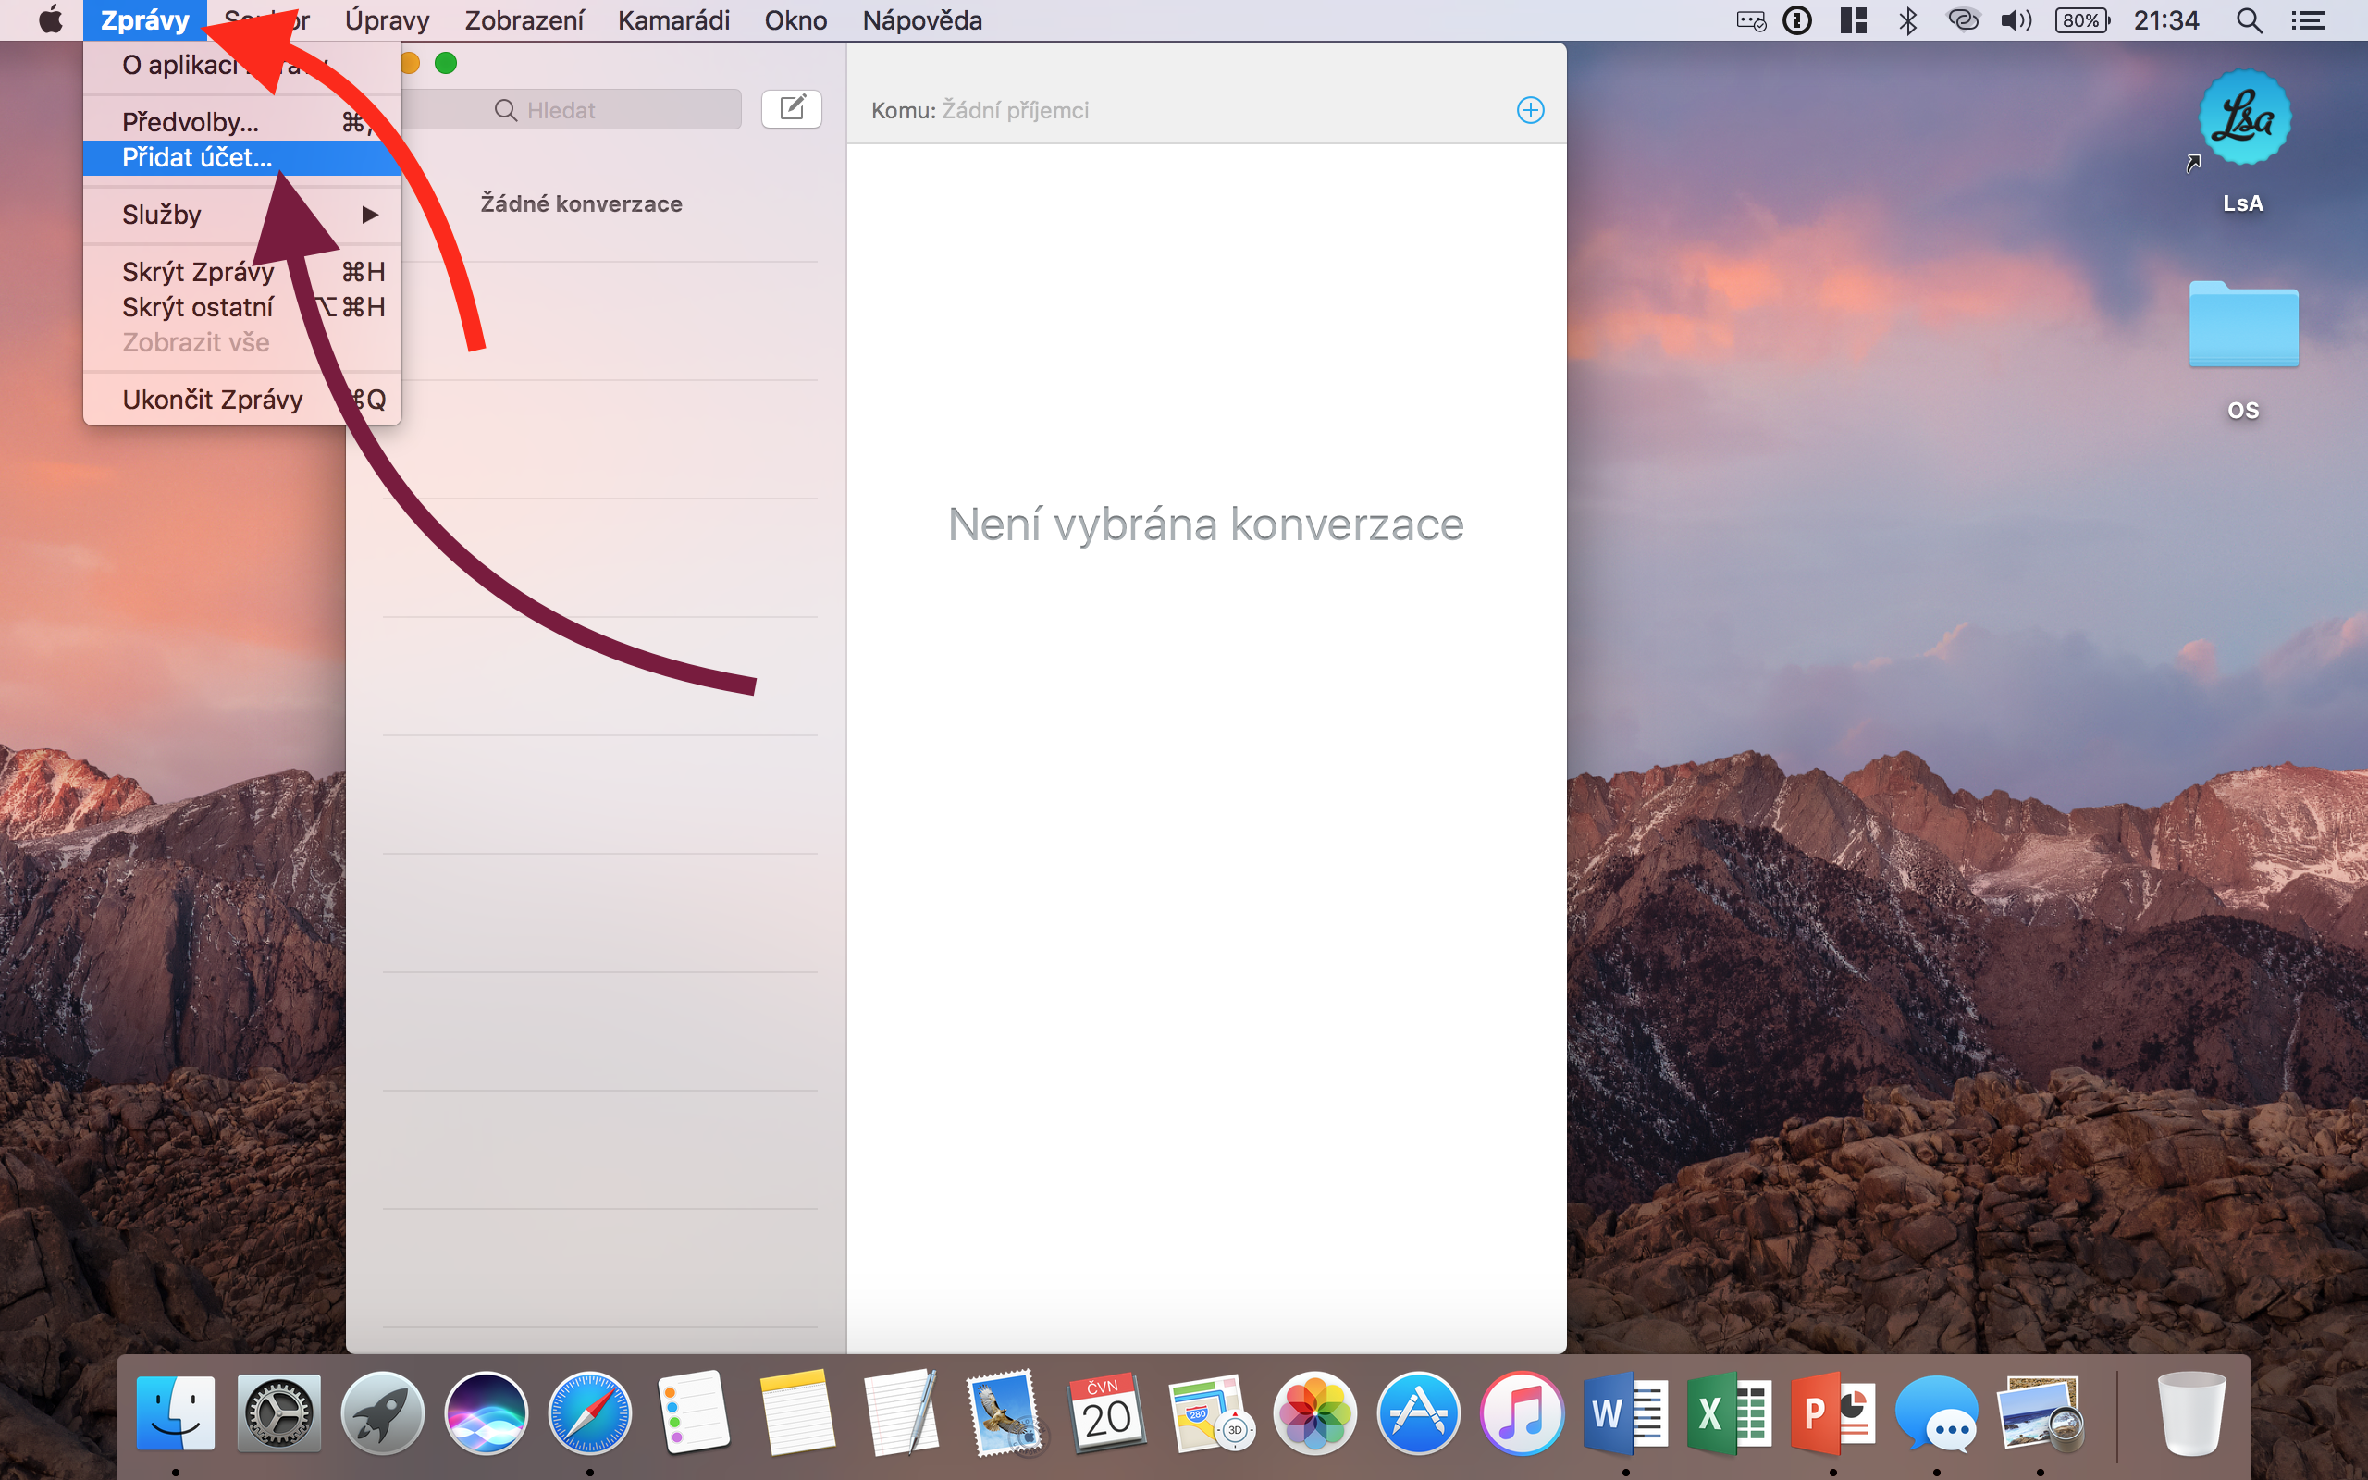The image size is (2368, 1480).
Task: Click the plus add recipient icon
Action: 1529,110
